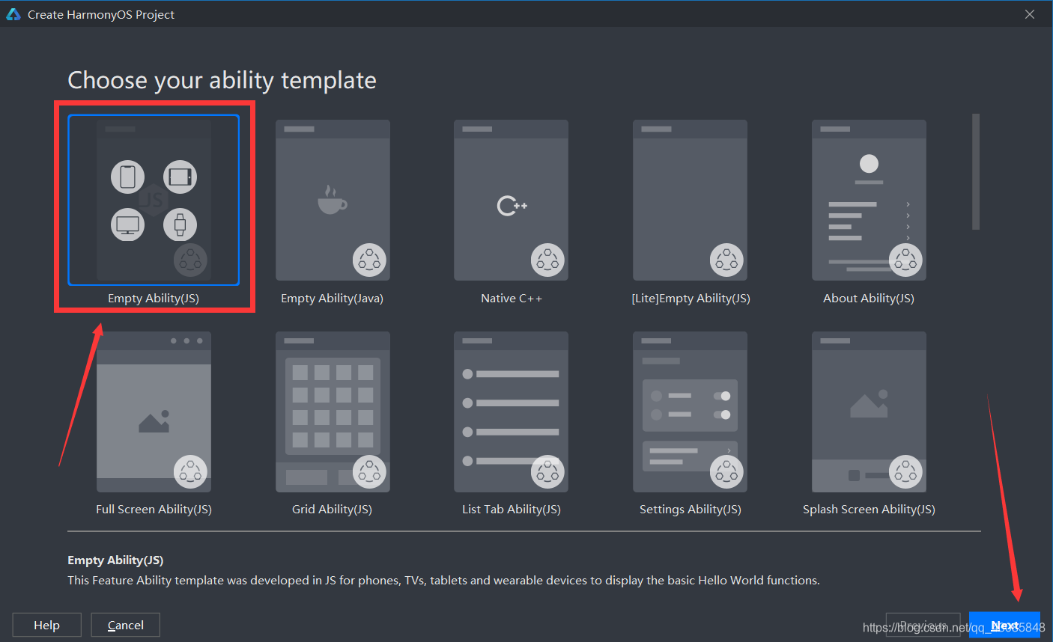Image resolution: width=1053 pixels, height=642 pixels.
Task: Choose the List Tab Ability(JS) template
Action: pyautogui.click(x=511, y=412)
